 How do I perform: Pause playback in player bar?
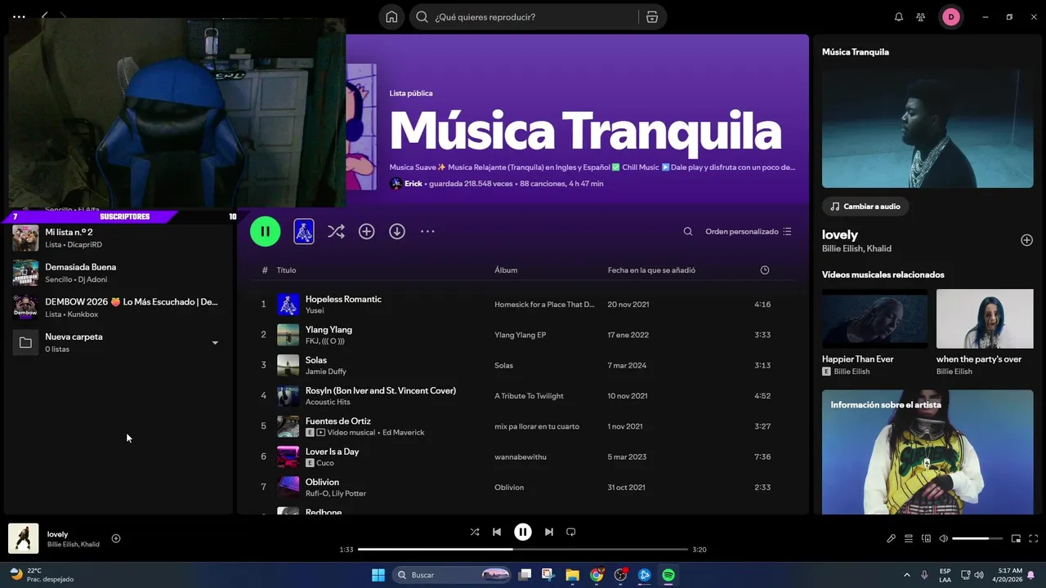coord(523,532)
